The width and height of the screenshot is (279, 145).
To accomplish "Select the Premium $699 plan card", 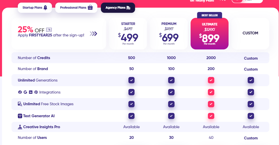I will click(x=169, y=34).
